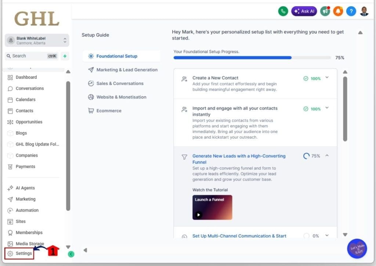
Task: Collapse the Generate New Leads funnel step
Action: (327, 156)
